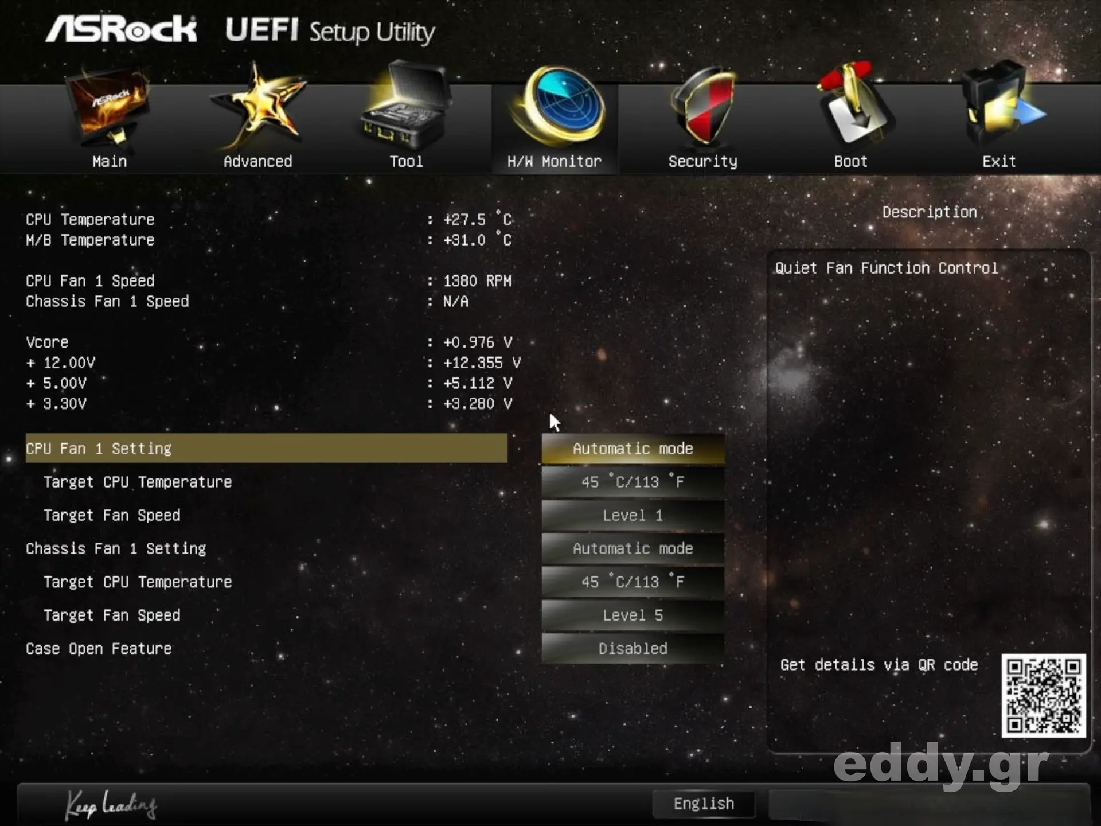The height and width of the screenshot is (826, 1101).
Task: Select the CPU Fan 1 Setting row
Action: pos(266,449)
